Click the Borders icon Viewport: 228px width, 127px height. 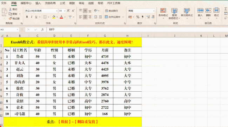[x=45, y=17]
